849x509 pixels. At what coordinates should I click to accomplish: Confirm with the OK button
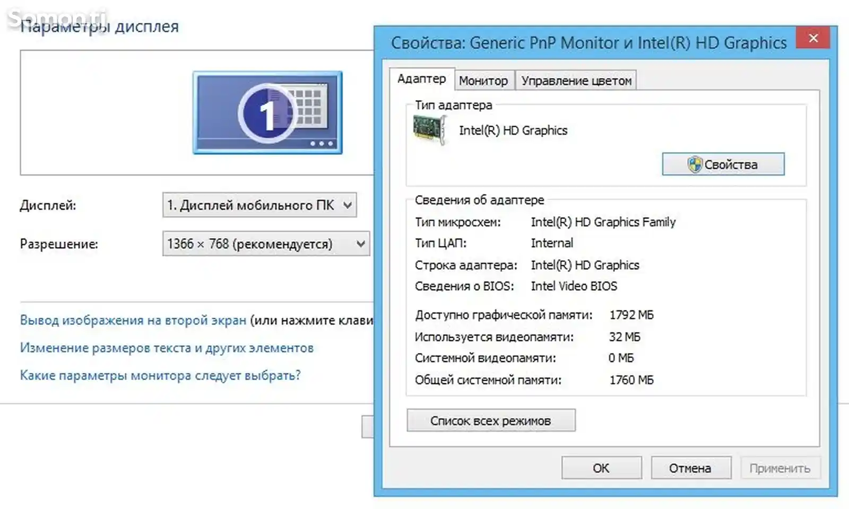coord(601,468)
